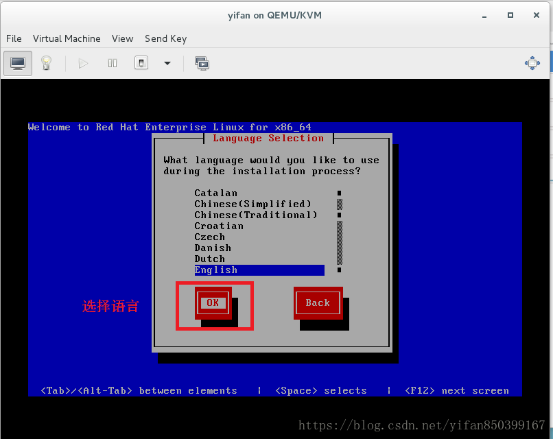This screenshot has height=439, width=553.
Task: Power on the virtual machine
Action: click(83, 64)
